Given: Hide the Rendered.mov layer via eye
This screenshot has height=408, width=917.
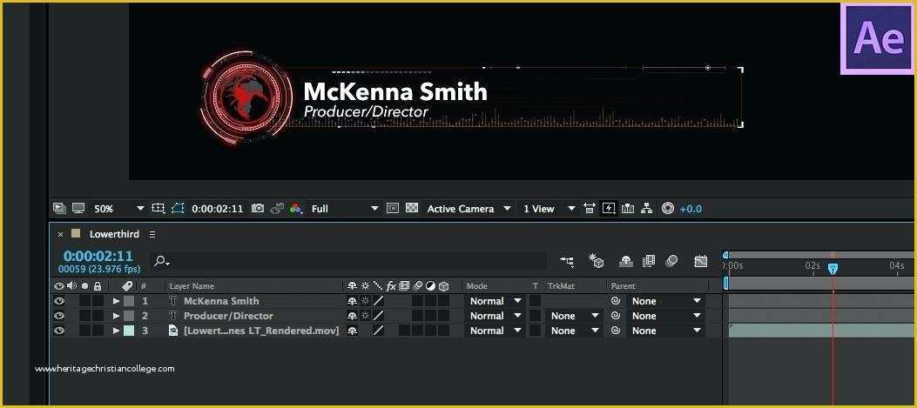Looking at the screenshot, I should pos(58,331).
